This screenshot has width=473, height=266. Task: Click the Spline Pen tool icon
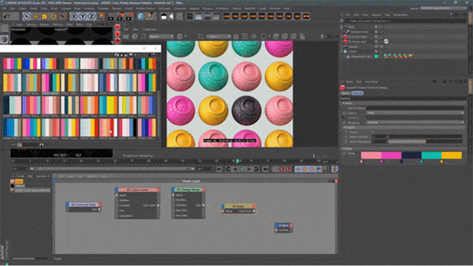click(150, 17)
